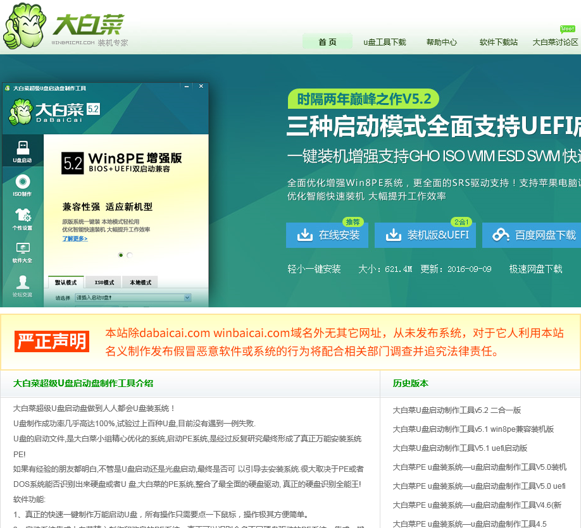581x528 pixels.
Task: Click the 装机版&UEFI download button
Action: tap(425, 235)
